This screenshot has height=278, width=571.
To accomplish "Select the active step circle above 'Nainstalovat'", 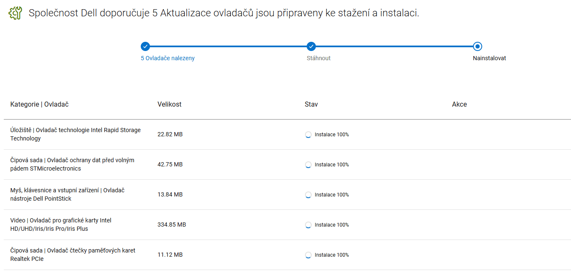I will [x=477, y=46].
